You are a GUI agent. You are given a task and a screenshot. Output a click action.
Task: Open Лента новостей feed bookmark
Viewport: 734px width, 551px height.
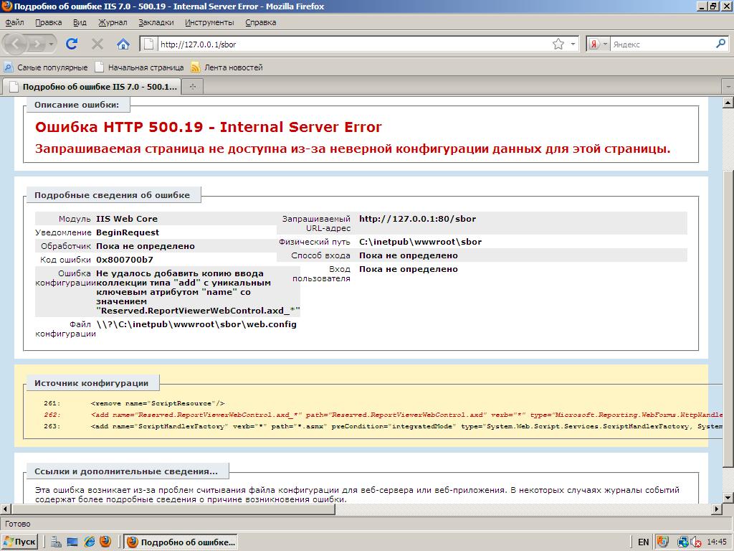pos(227,67)
